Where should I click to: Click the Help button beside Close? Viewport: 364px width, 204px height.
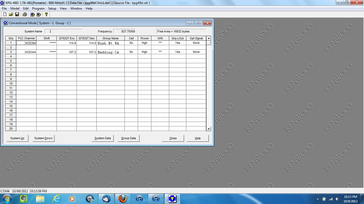(198, 138)
